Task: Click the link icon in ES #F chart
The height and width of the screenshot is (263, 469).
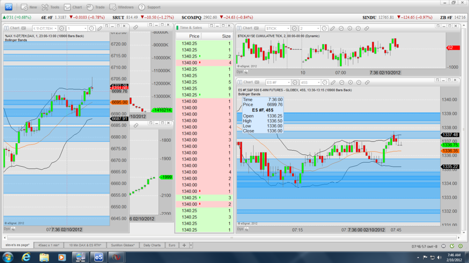Action: point(367,82)
